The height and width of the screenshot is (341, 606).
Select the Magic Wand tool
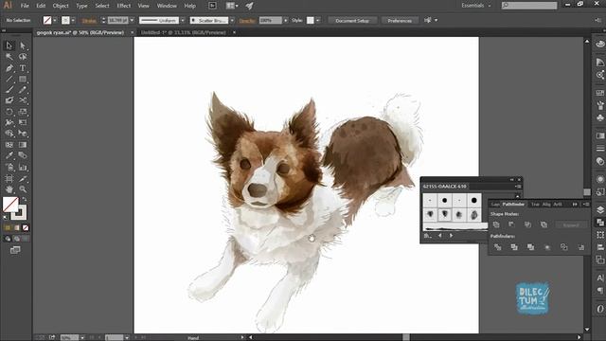coord(9,57)
